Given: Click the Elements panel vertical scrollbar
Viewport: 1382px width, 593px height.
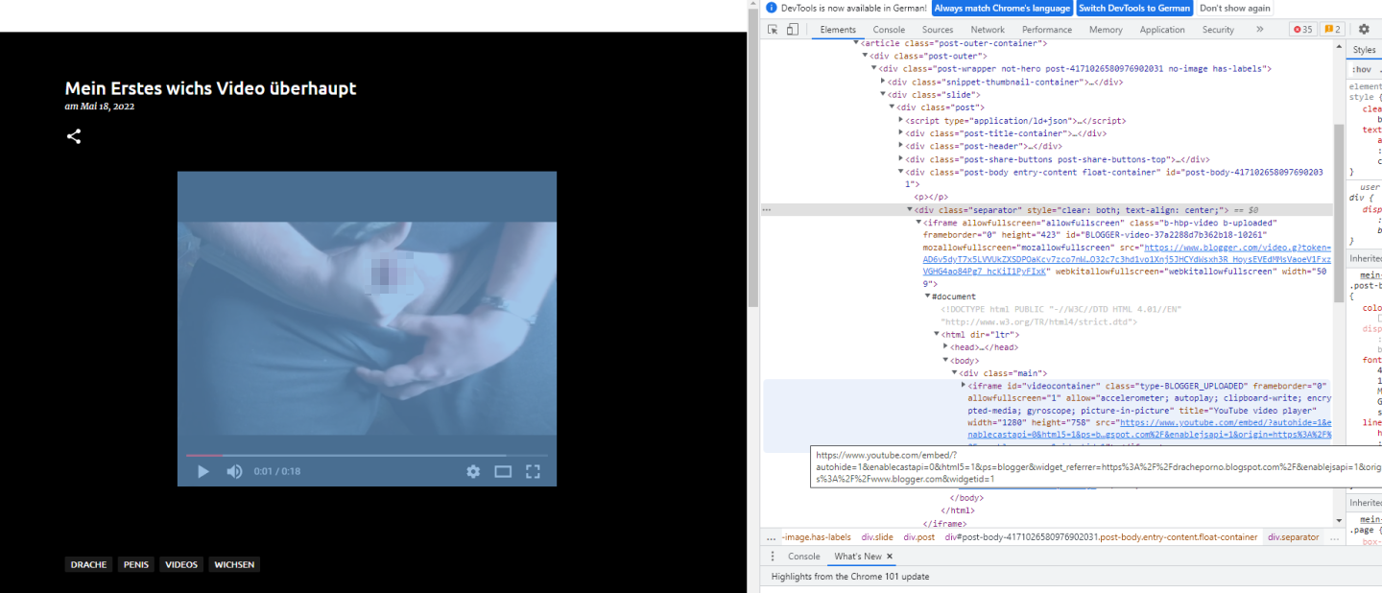Looking at the screenshot, I should pyautogui.click(x=1339, y=213).
